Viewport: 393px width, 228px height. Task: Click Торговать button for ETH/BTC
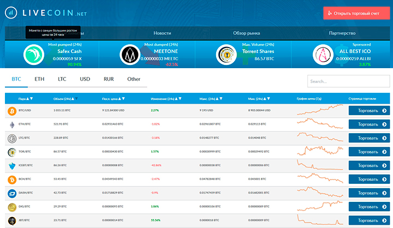[x=369, y=124]
